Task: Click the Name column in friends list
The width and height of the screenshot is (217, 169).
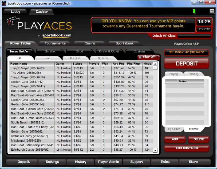Action: (191, 81)
